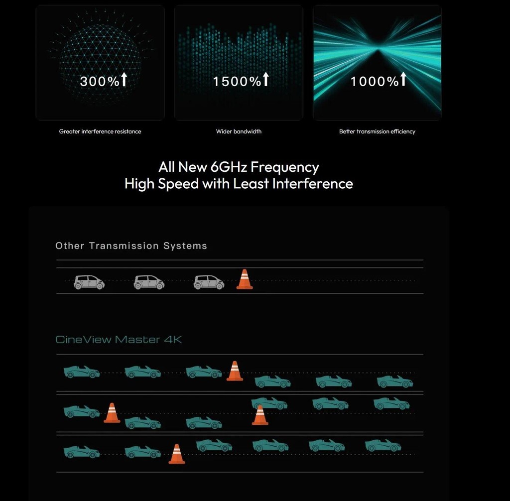Click the middle gray car icon
Image resolution: width=510 pixels, height=501 pixels.
[x=149, y=282]
